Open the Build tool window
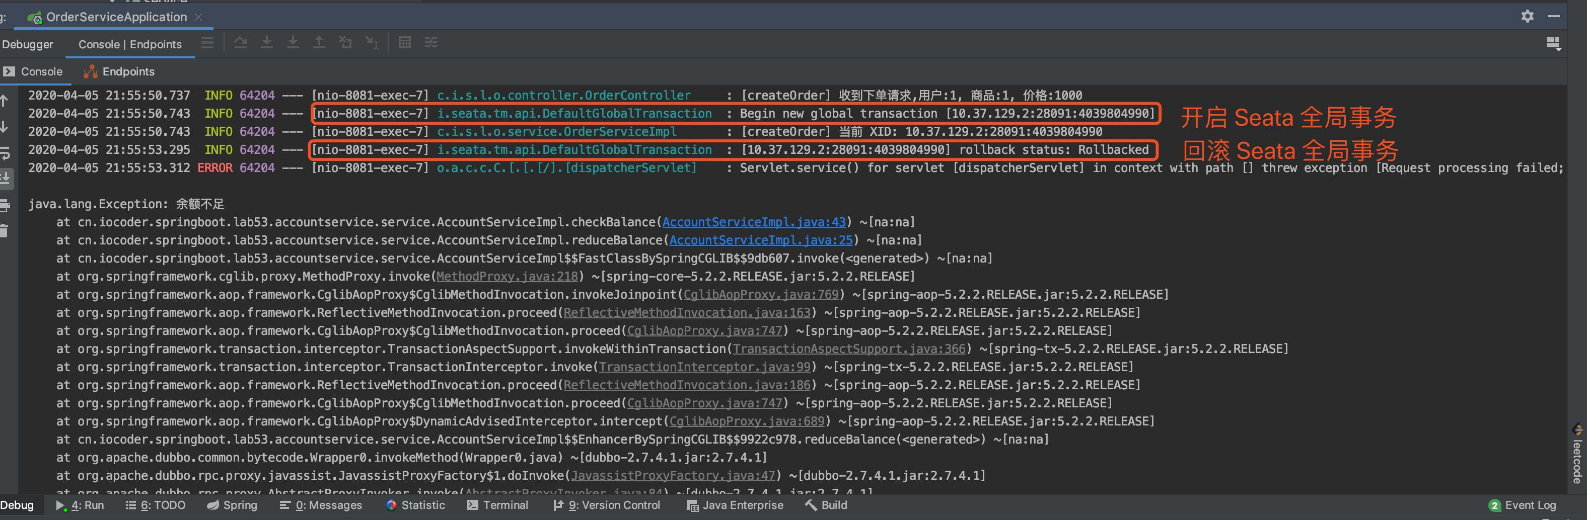The width and height of the screenshot is (1587, 520). point(827,505)
